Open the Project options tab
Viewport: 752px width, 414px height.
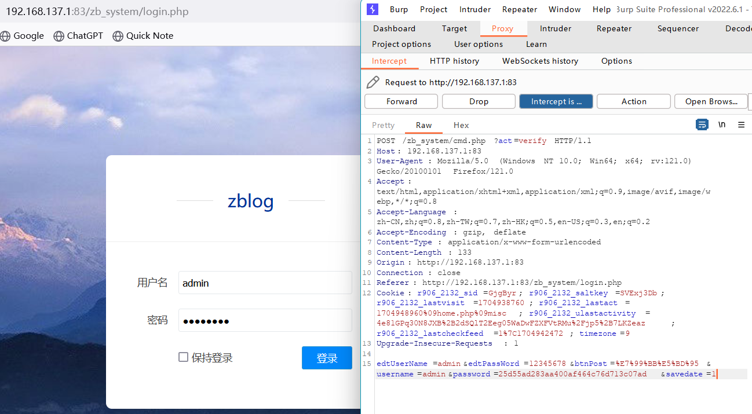401,44
